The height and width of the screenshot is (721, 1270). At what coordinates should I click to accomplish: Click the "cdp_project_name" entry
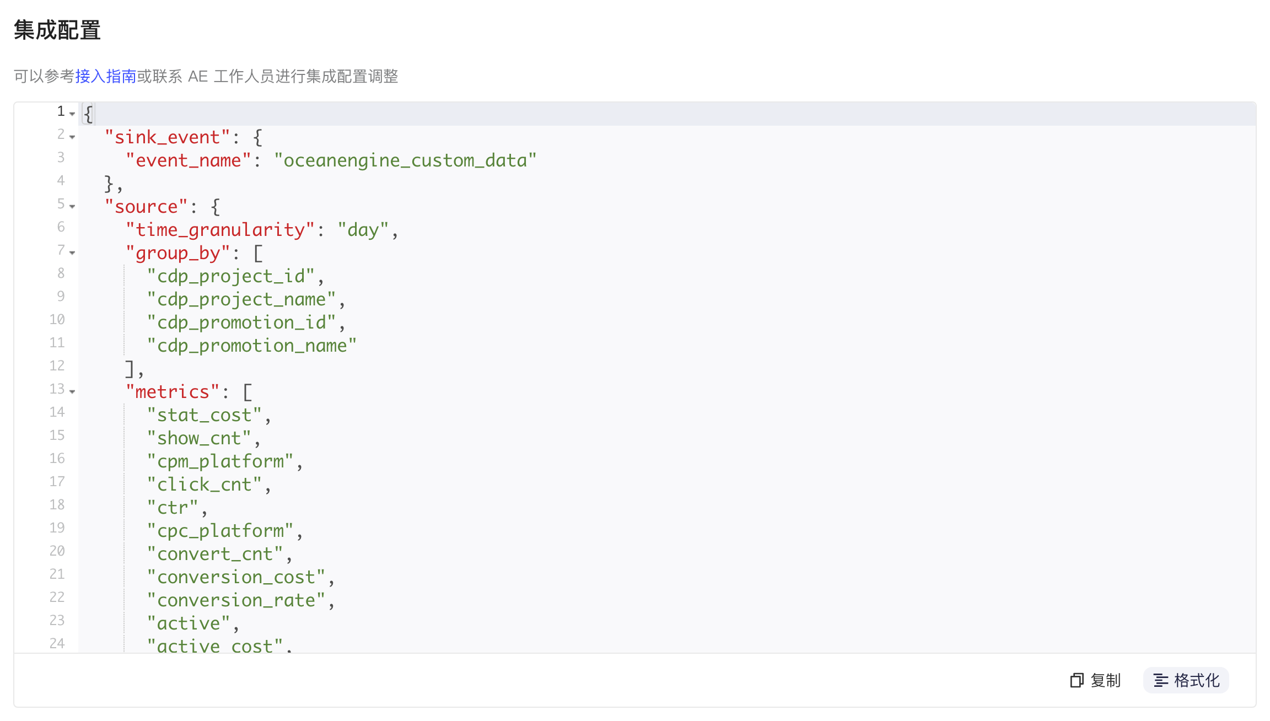click(x=241, y=299)
